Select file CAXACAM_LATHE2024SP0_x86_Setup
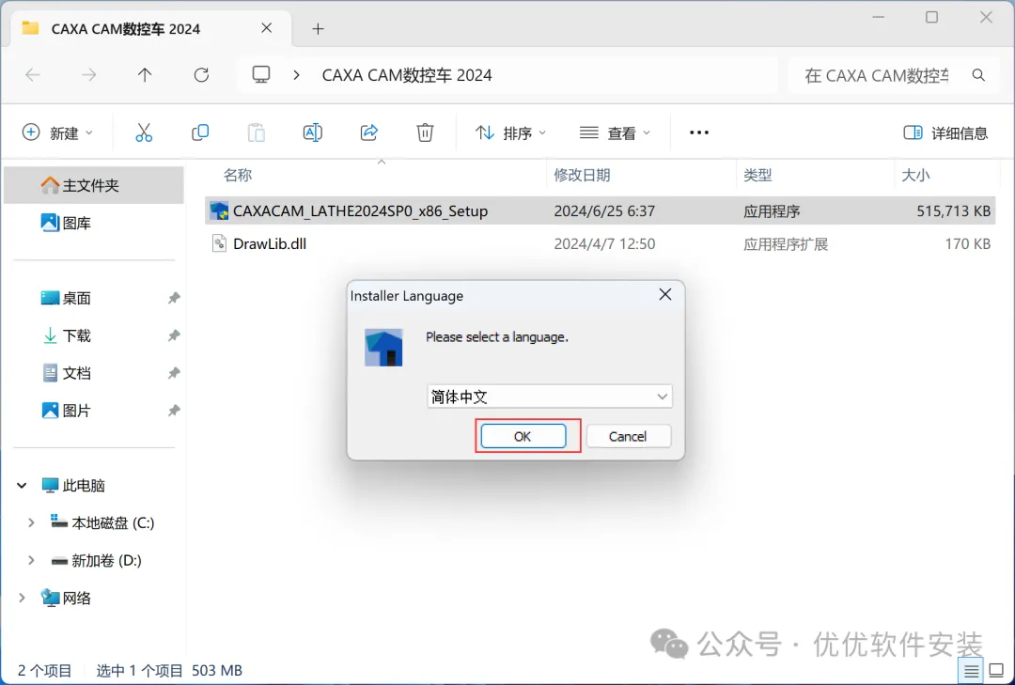 click(x=360, y=211)
